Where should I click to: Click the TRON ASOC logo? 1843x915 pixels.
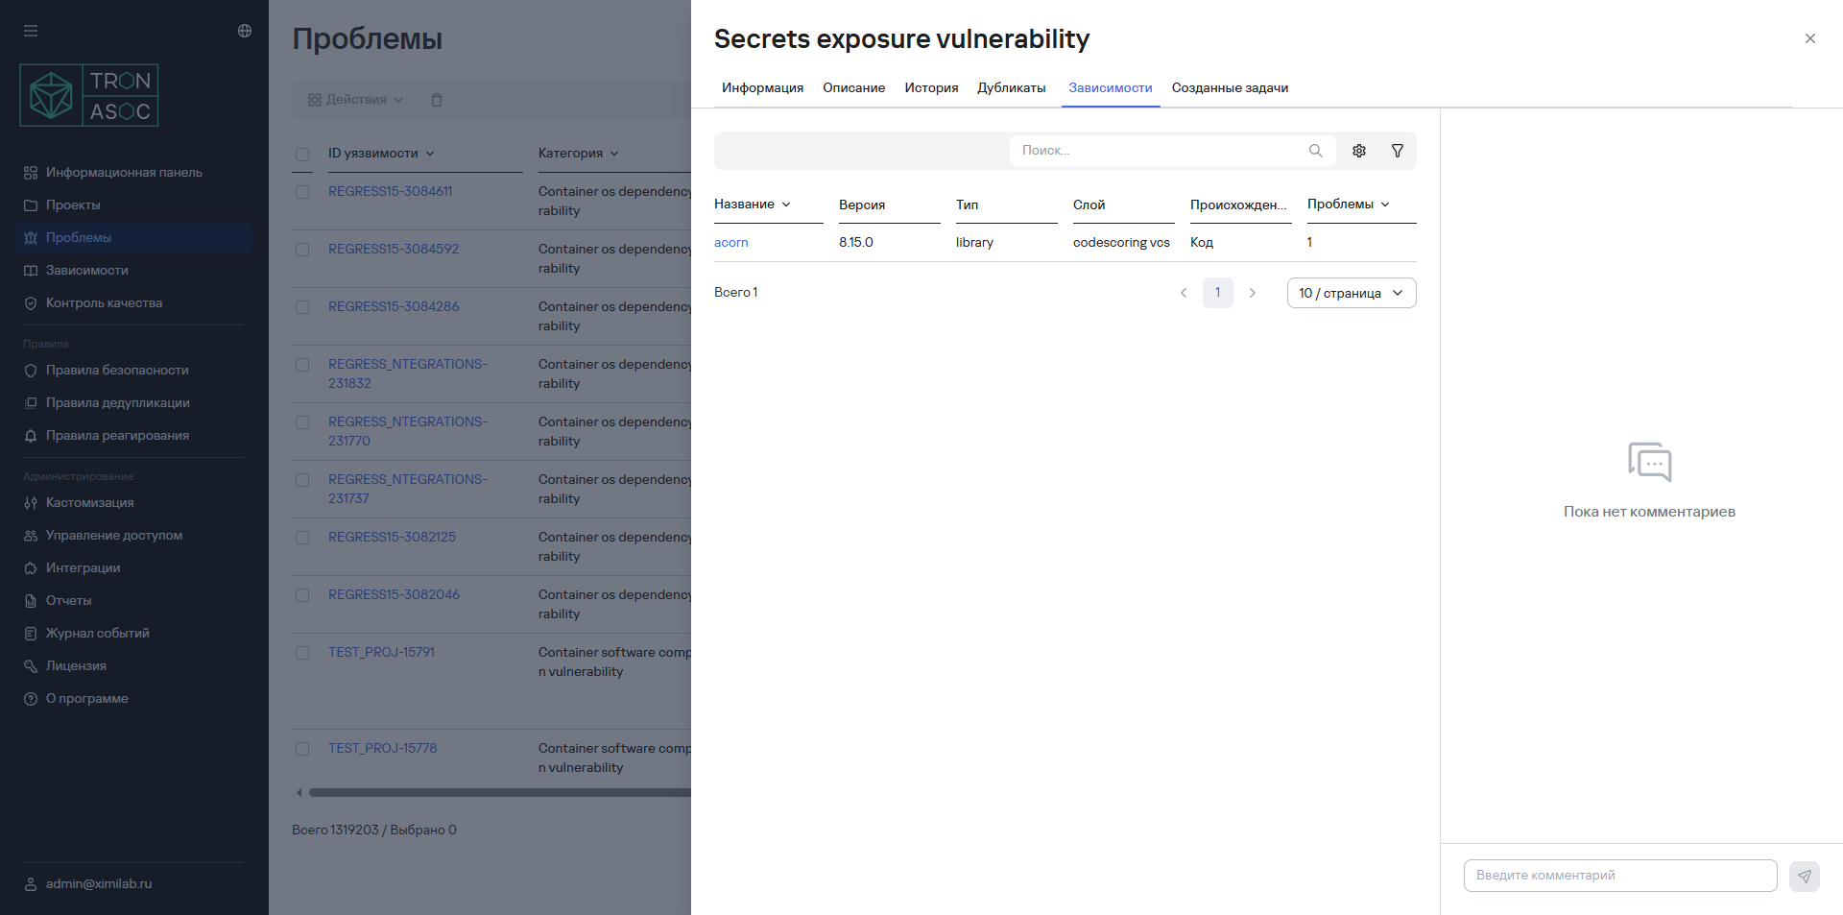89,96
